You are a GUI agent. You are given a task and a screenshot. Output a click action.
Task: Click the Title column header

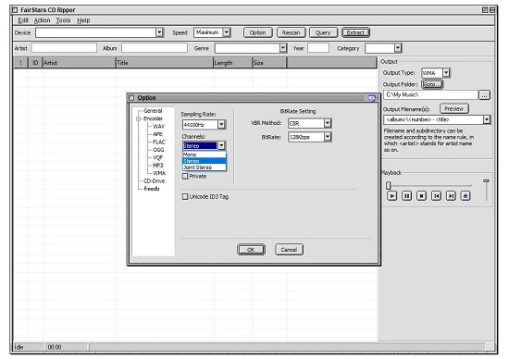click(165, 63)
